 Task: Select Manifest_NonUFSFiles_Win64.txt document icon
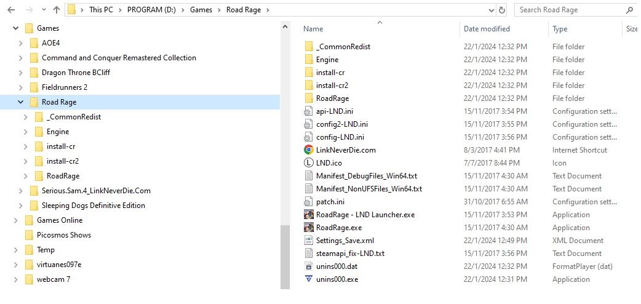click(x=309, y=189)
